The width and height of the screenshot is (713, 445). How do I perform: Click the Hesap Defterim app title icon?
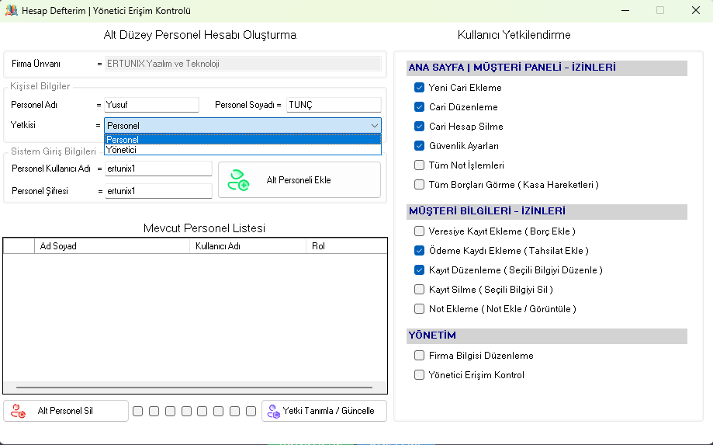point(11,11)
